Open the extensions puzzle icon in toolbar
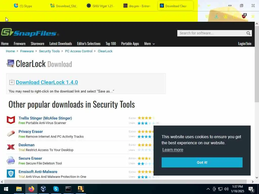The image size is (259, 194). [x=234, y=16]
